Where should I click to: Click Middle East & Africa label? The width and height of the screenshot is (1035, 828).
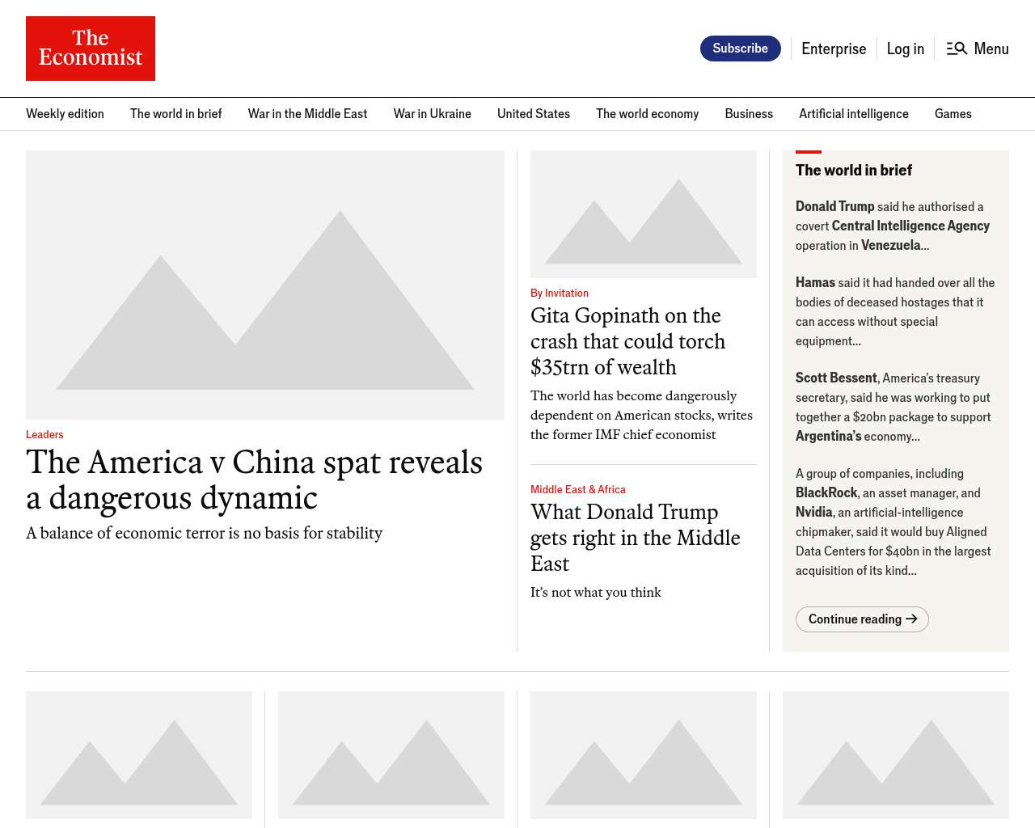coord(578,489)
